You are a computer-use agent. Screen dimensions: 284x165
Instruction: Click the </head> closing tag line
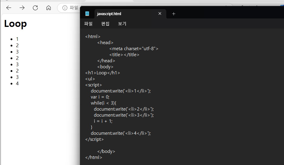pos(106,61)
